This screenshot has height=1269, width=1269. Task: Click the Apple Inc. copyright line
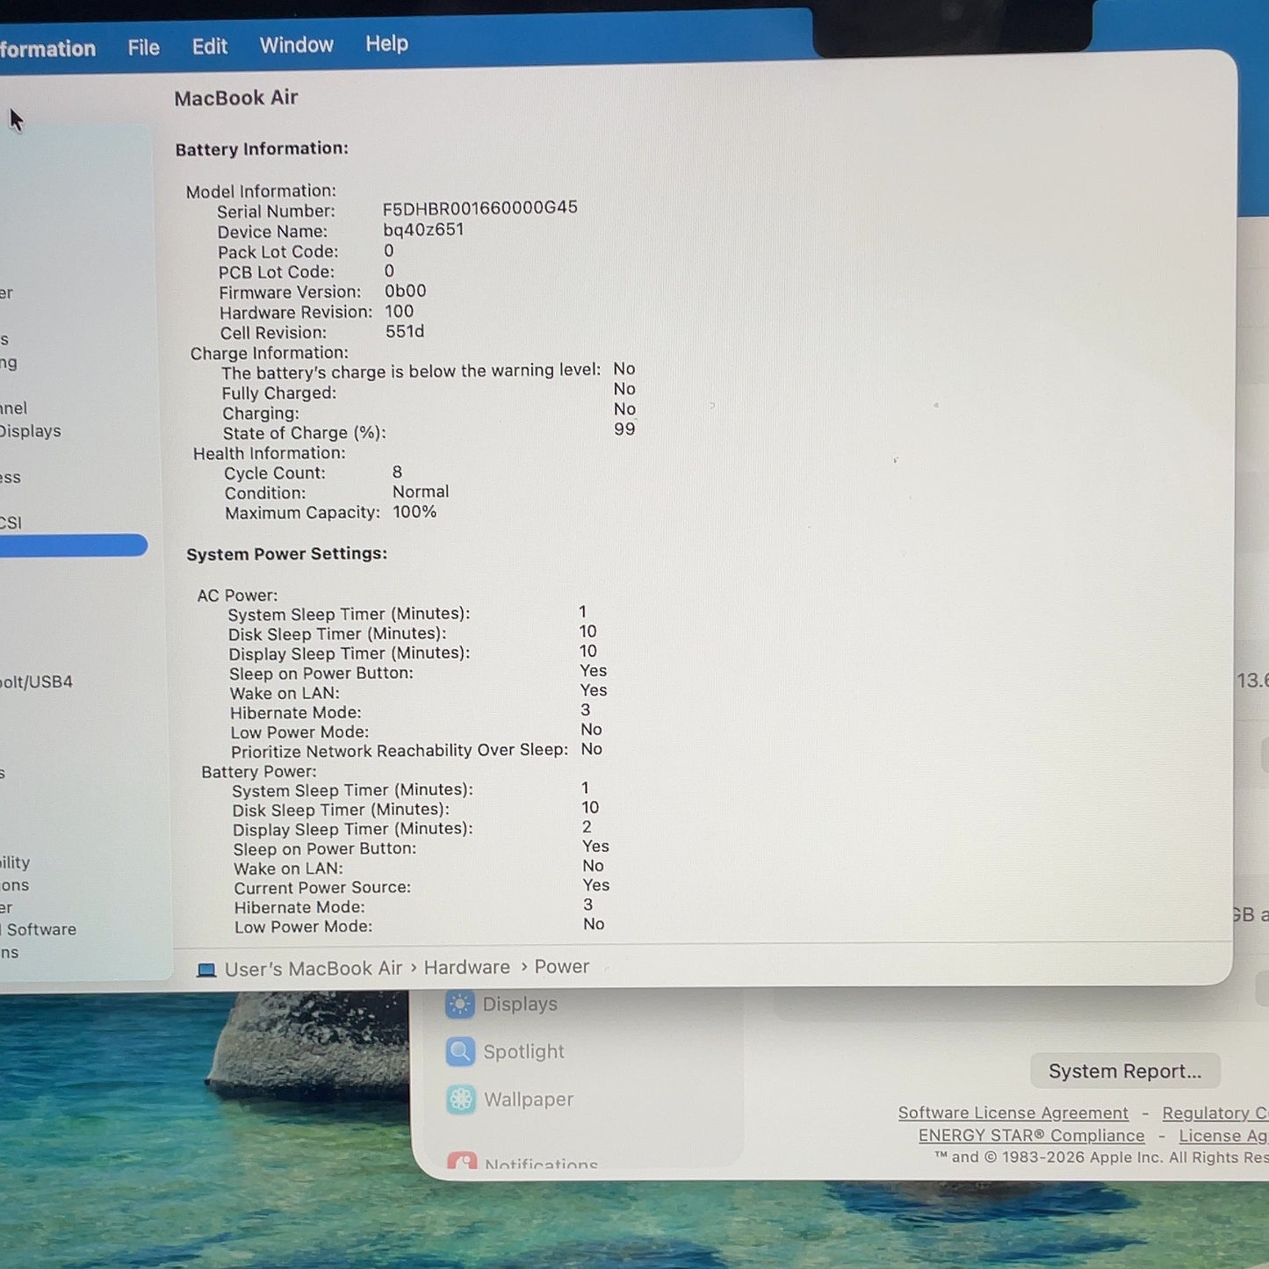coord(1102,1157)
